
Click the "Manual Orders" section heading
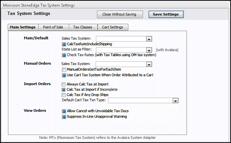(x=37, y=63)
